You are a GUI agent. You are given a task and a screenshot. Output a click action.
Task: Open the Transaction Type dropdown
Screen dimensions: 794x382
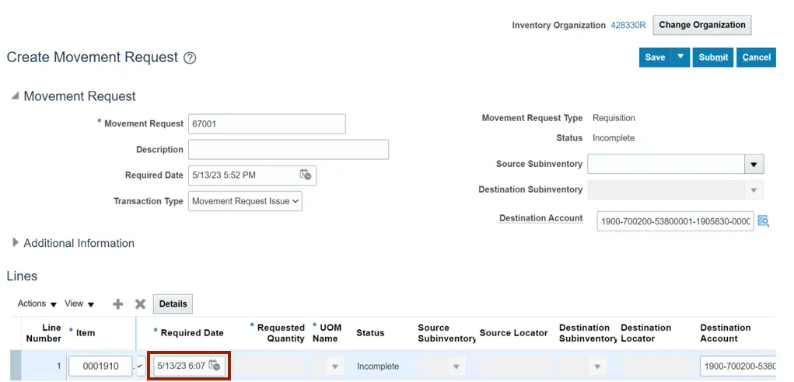(245, 201)
